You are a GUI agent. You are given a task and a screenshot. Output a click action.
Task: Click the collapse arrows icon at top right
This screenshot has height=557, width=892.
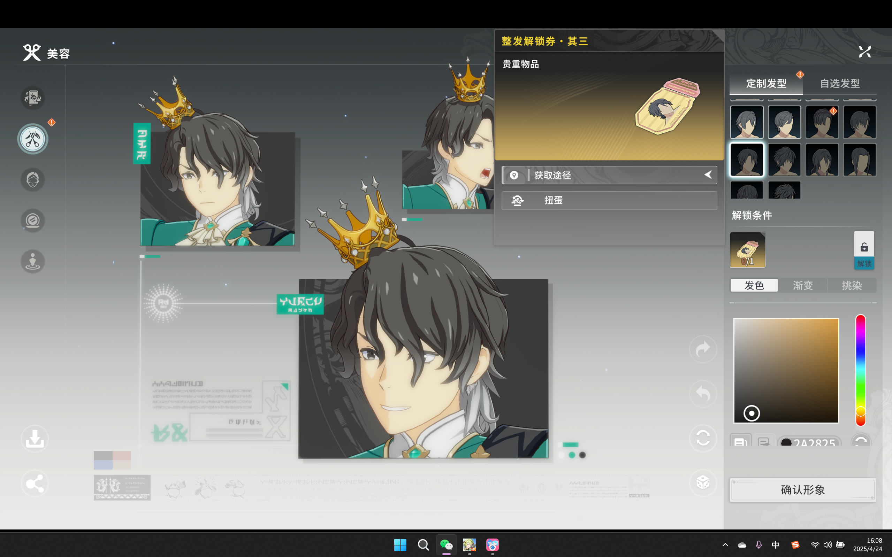tap(865, 52)
